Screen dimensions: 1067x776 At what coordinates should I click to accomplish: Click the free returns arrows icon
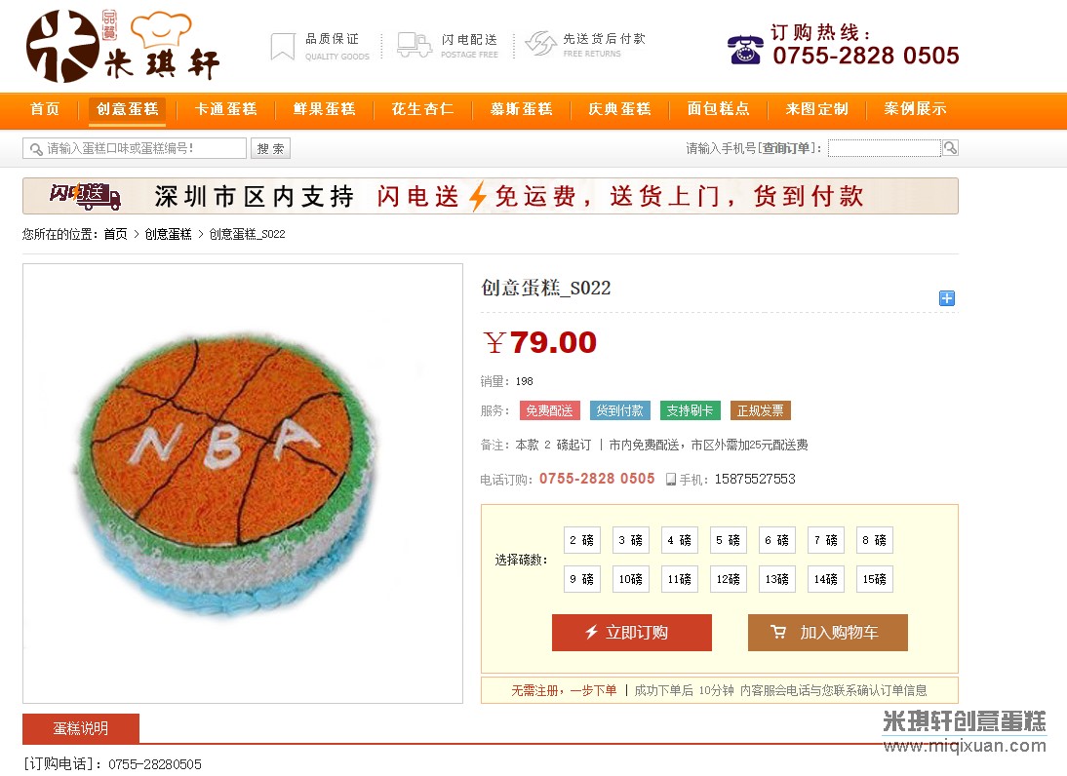tap(541, 44)
